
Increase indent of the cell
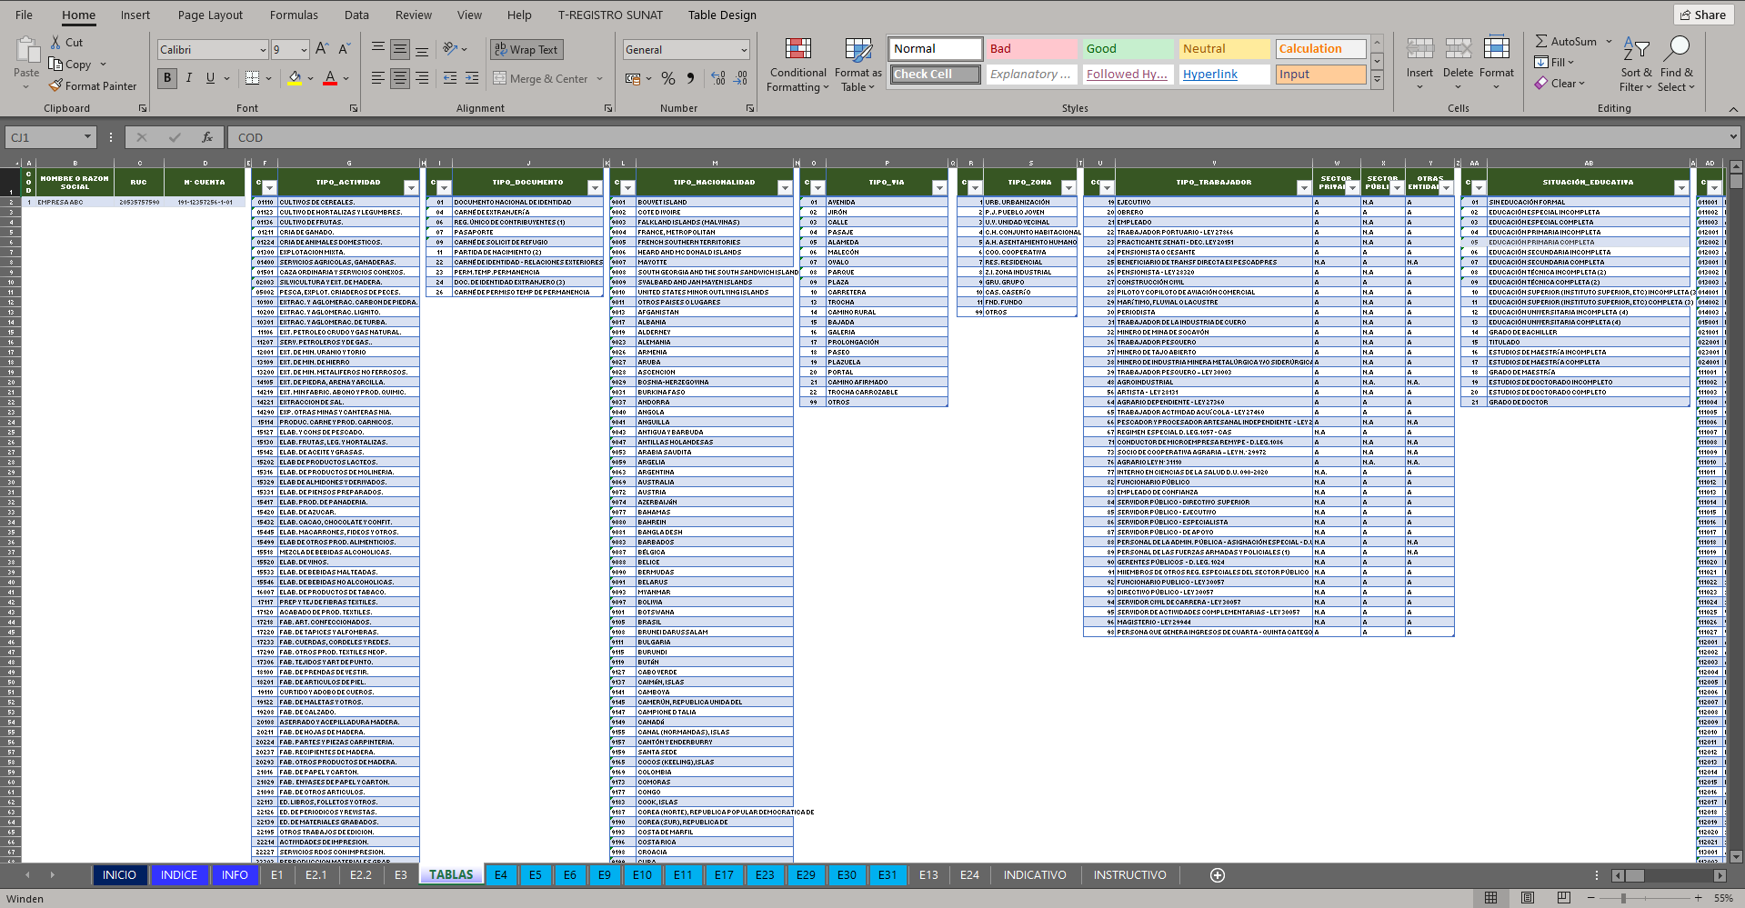click(472, 78)
